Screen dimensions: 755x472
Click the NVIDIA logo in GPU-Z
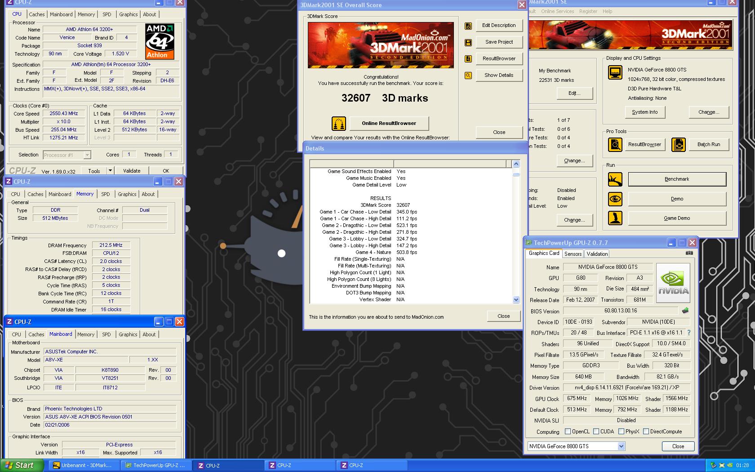click(x=673, y=283)
